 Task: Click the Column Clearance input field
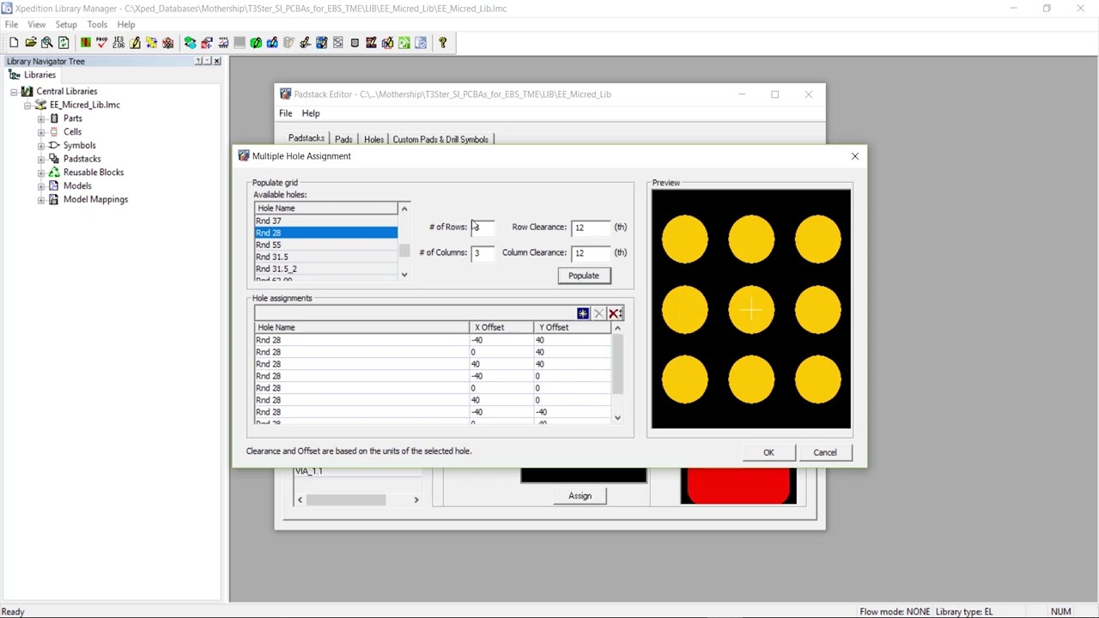(x=592, y=253)
